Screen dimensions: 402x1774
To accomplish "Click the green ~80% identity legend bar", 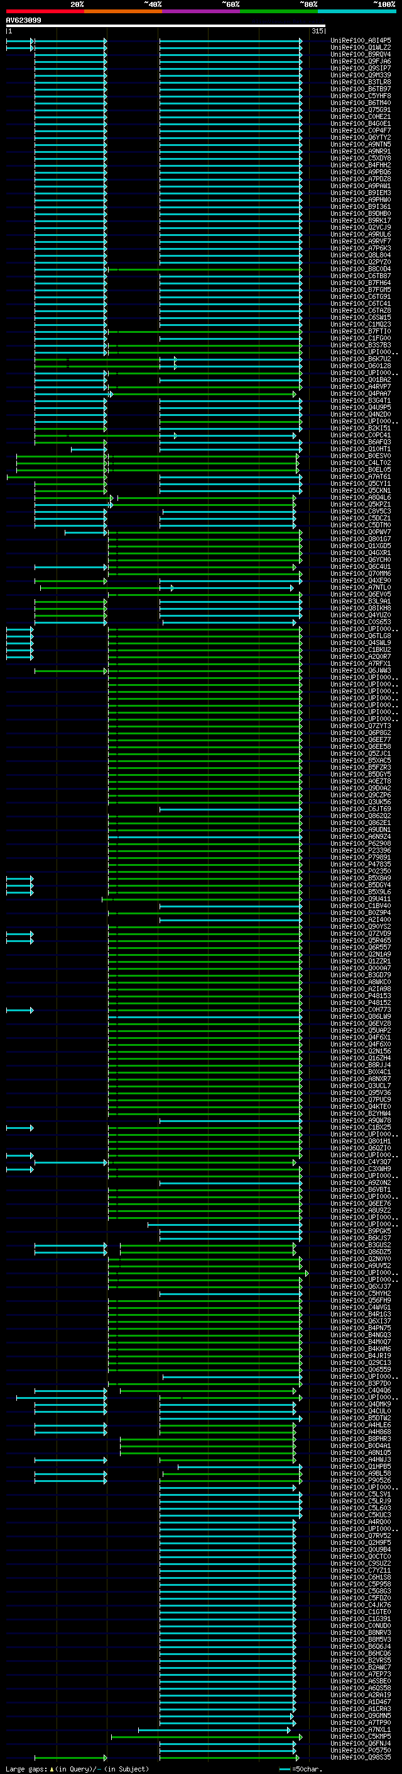I will point(279,11).
